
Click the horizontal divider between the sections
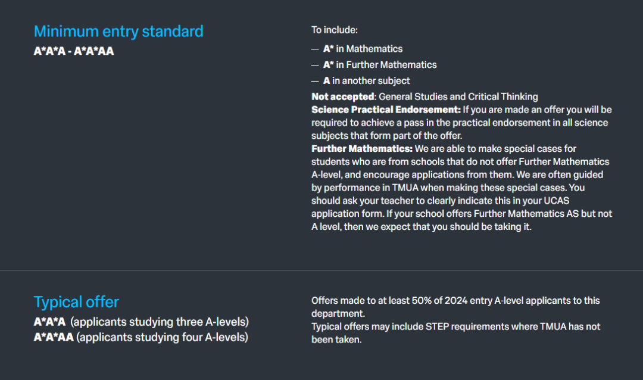click(x=321, y=270)
